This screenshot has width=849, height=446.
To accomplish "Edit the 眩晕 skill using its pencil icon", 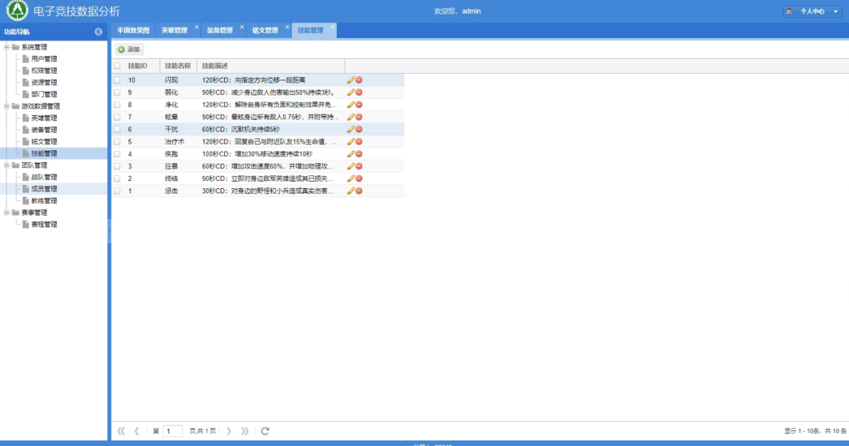I will (x=351, y=117).
